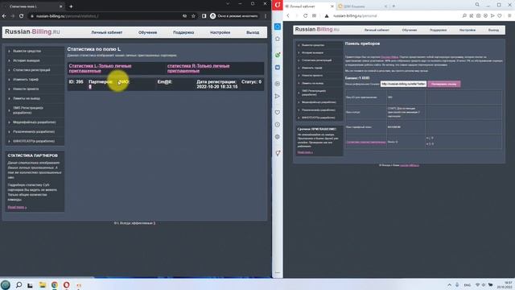
Task: Open File Explorer from the taskbar
Action: [x=43, y=284]
